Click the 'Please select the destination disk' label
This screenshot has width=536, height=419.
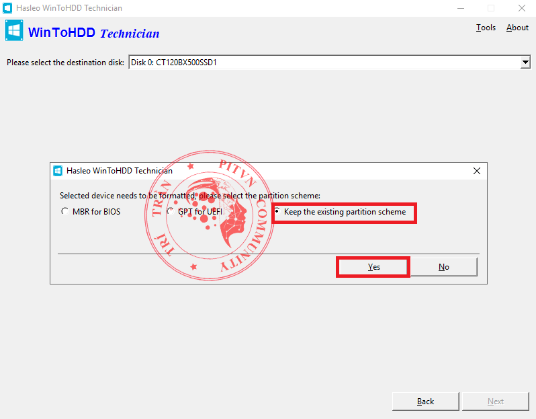(65, 63)
